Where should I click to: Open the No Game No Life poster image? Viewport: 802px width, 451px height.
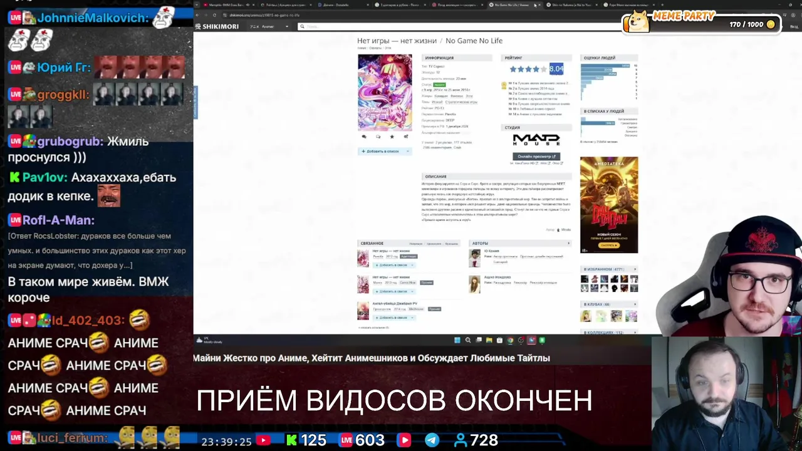pyautogui.click(x=385, y=92)
